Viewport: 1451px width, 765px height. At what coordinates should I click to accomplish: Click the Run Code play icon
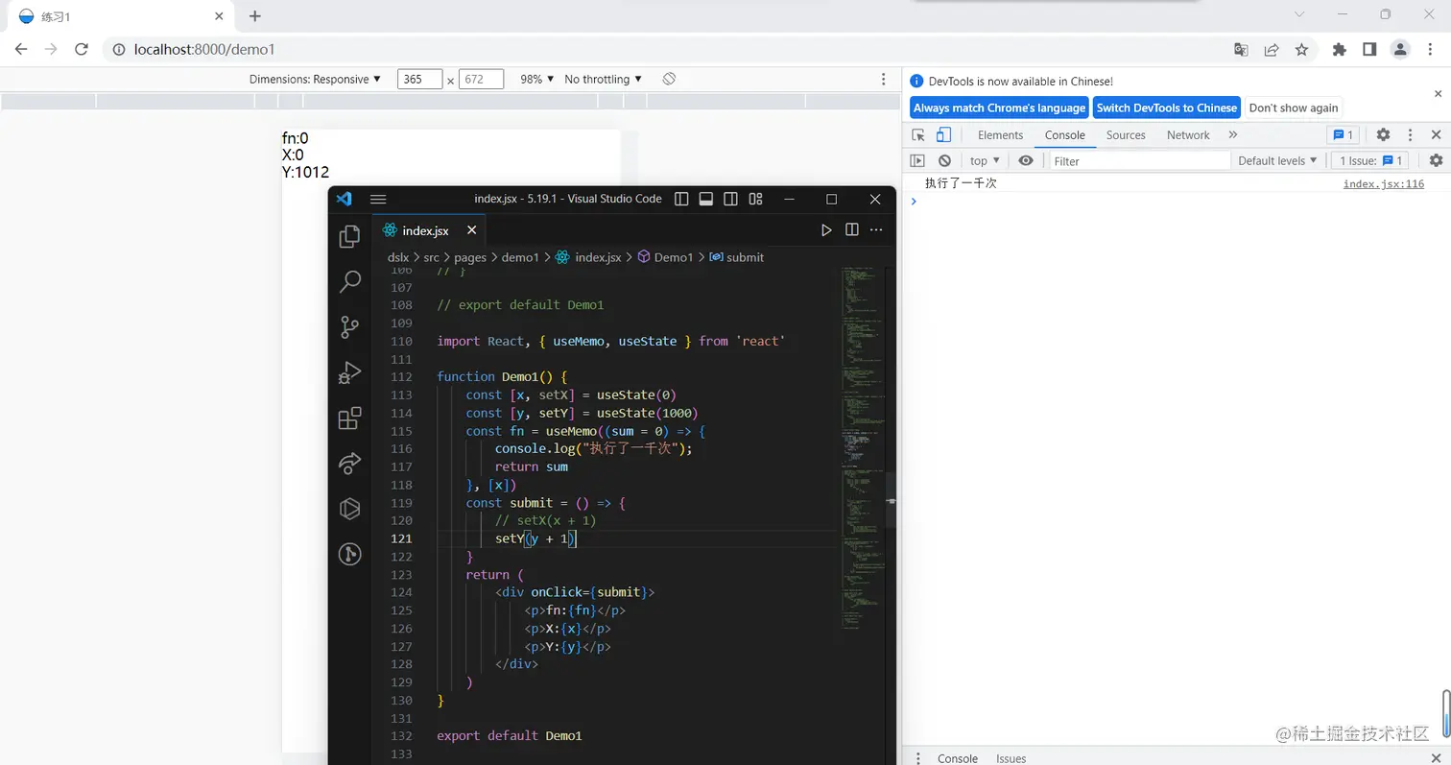tap(826, 230)
